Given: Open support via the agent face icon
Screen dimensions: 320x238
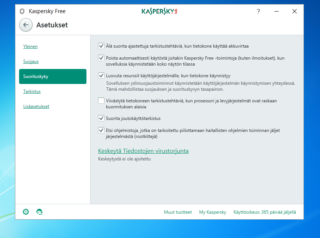Looking at the screenshot, I should (39, 212).
